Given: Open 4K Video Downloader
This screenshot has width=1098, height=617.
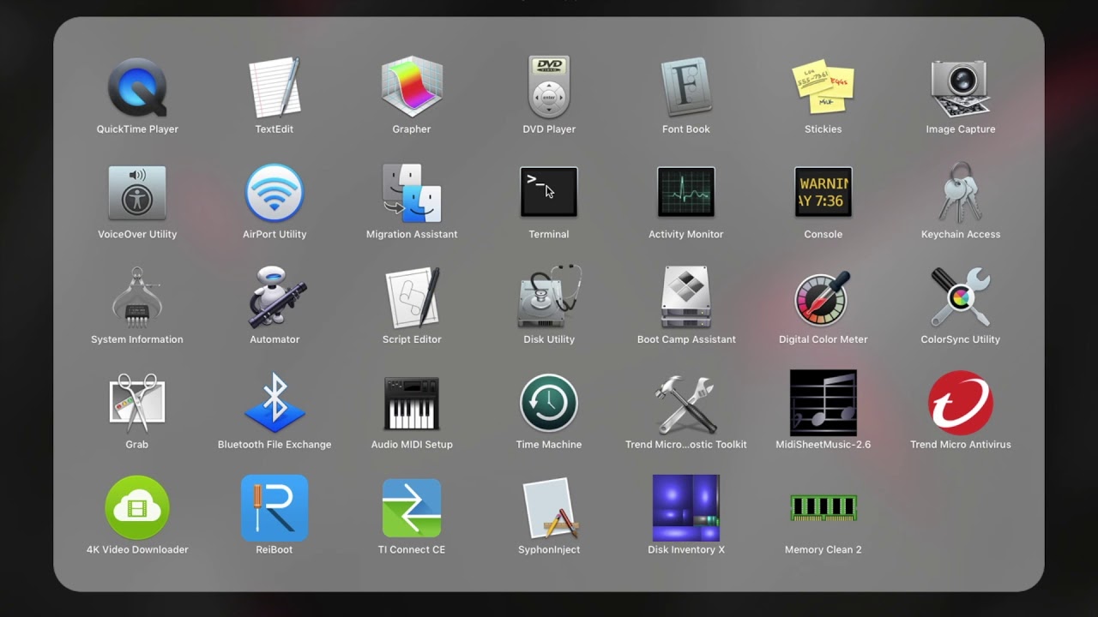Looking at the screenshot, I should click(137, 508).
